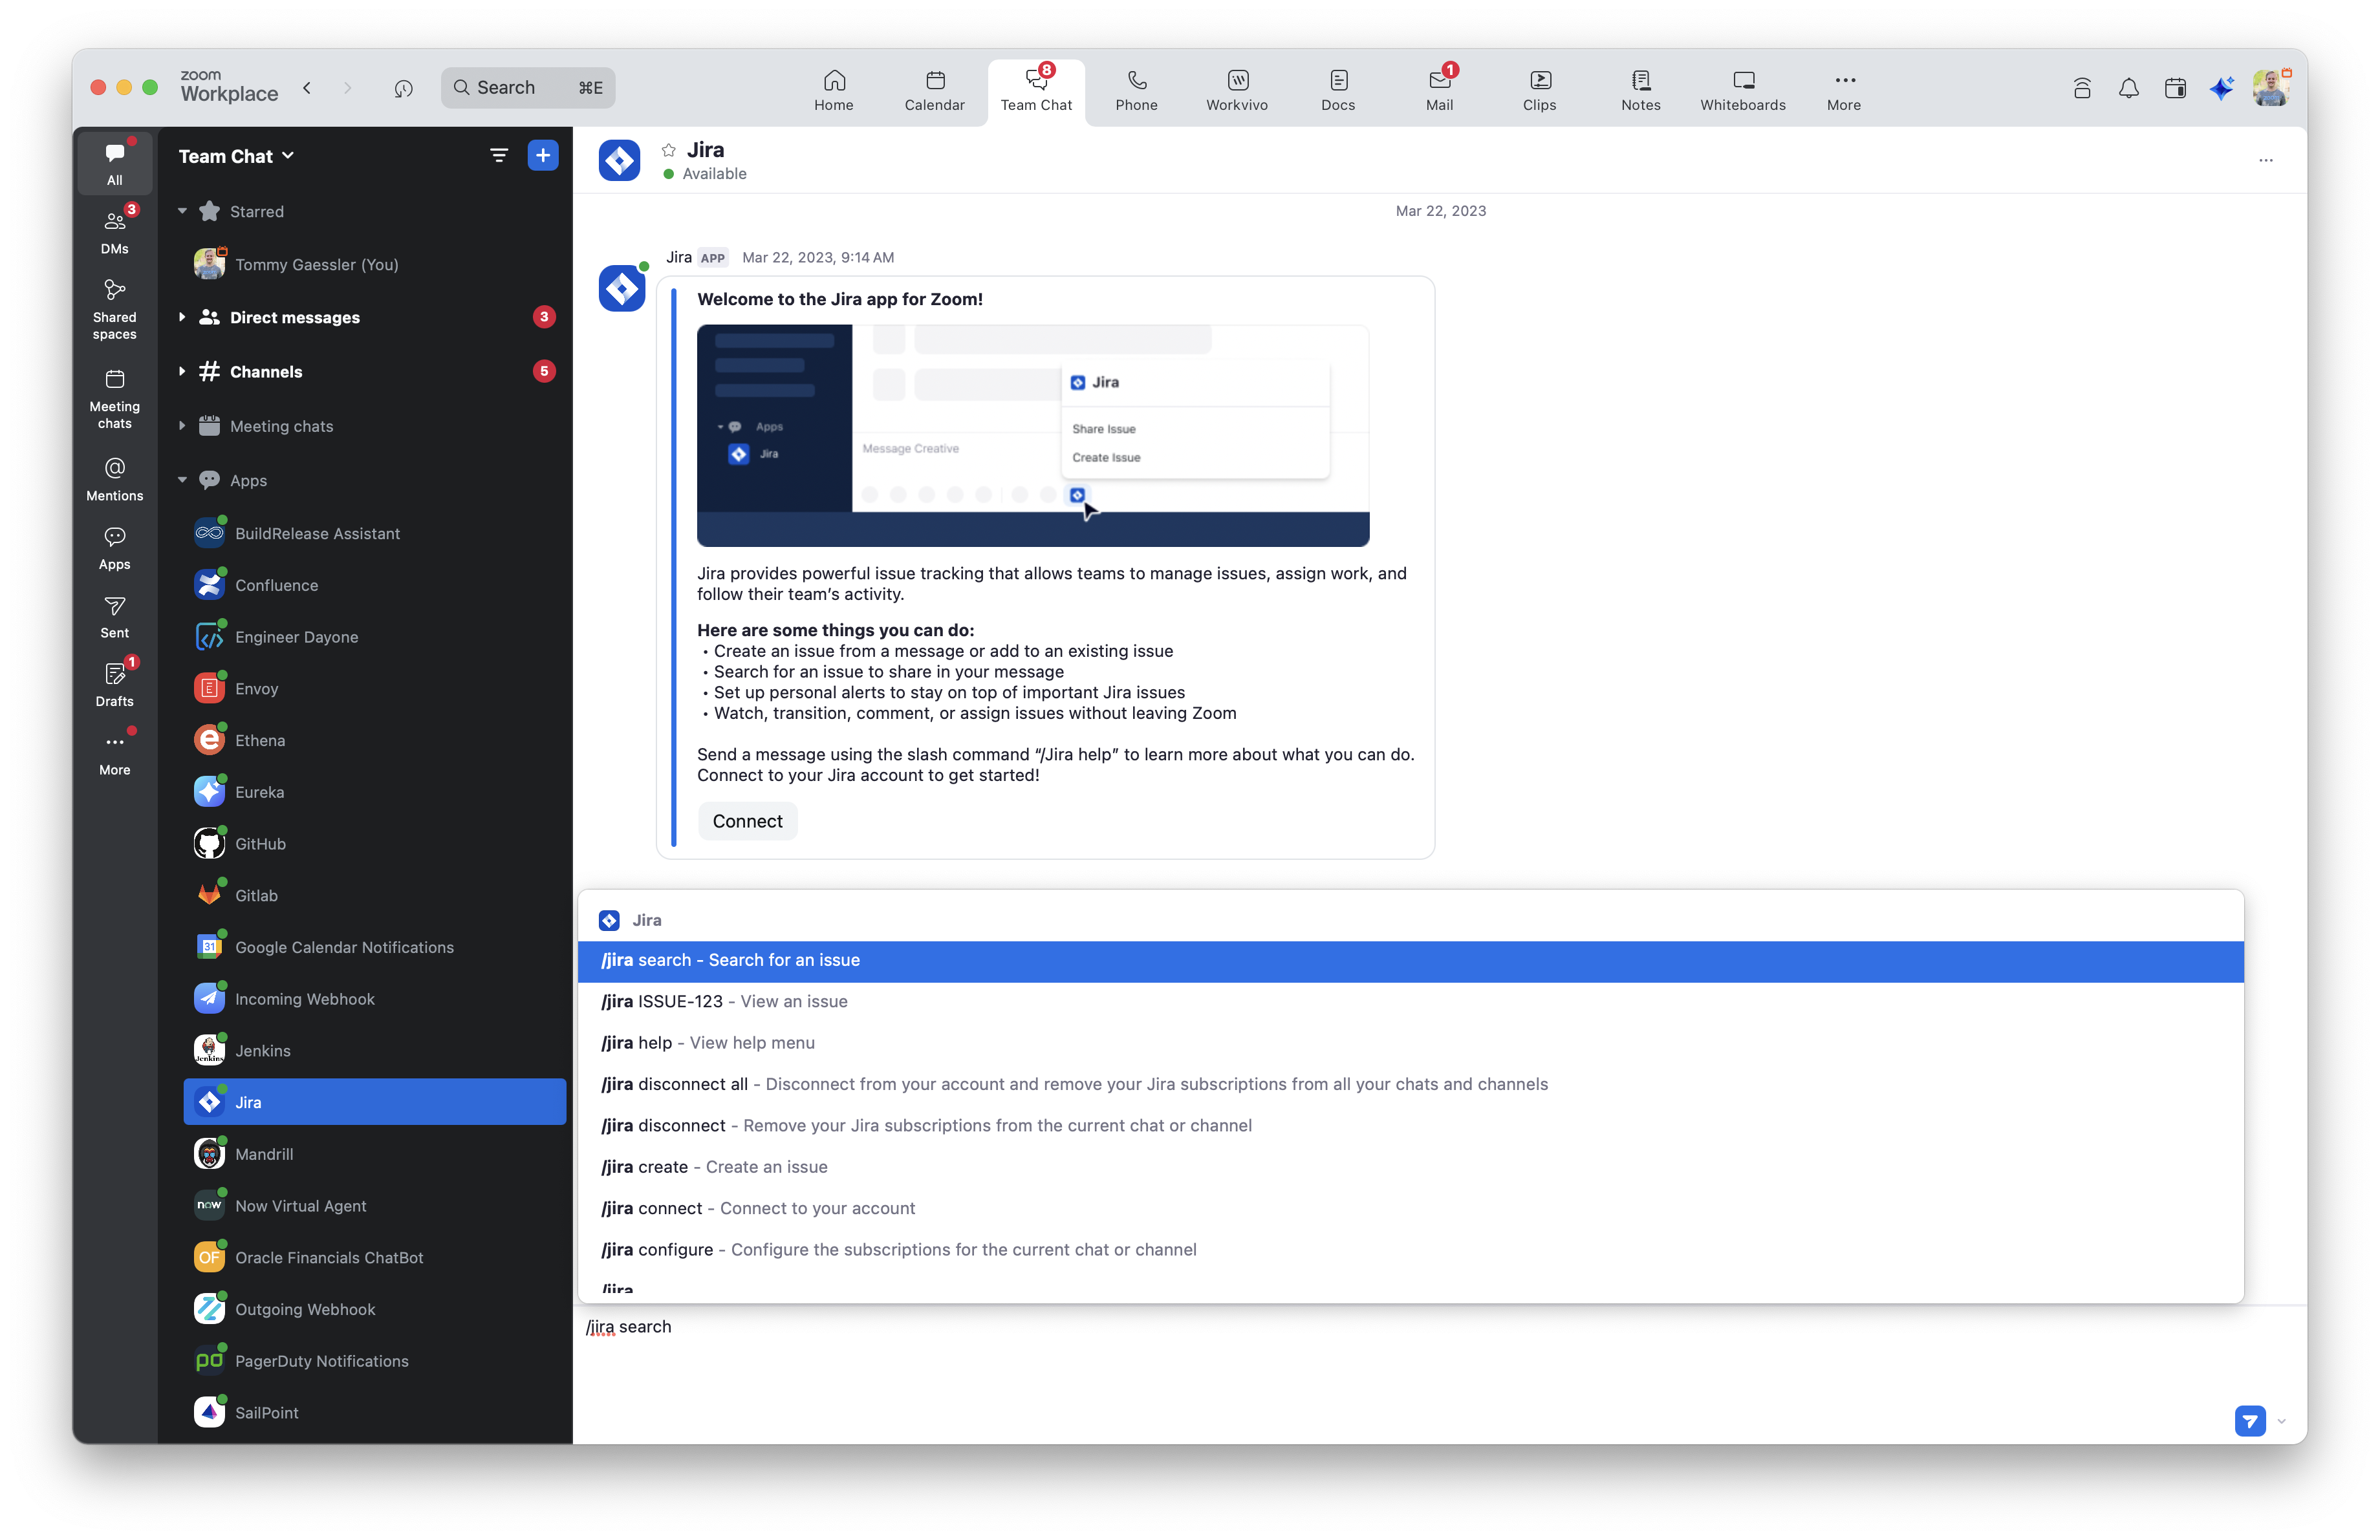Open the new chat plus button
The height and width of the screenshot is (1540, 2380).
pos(542,155)
